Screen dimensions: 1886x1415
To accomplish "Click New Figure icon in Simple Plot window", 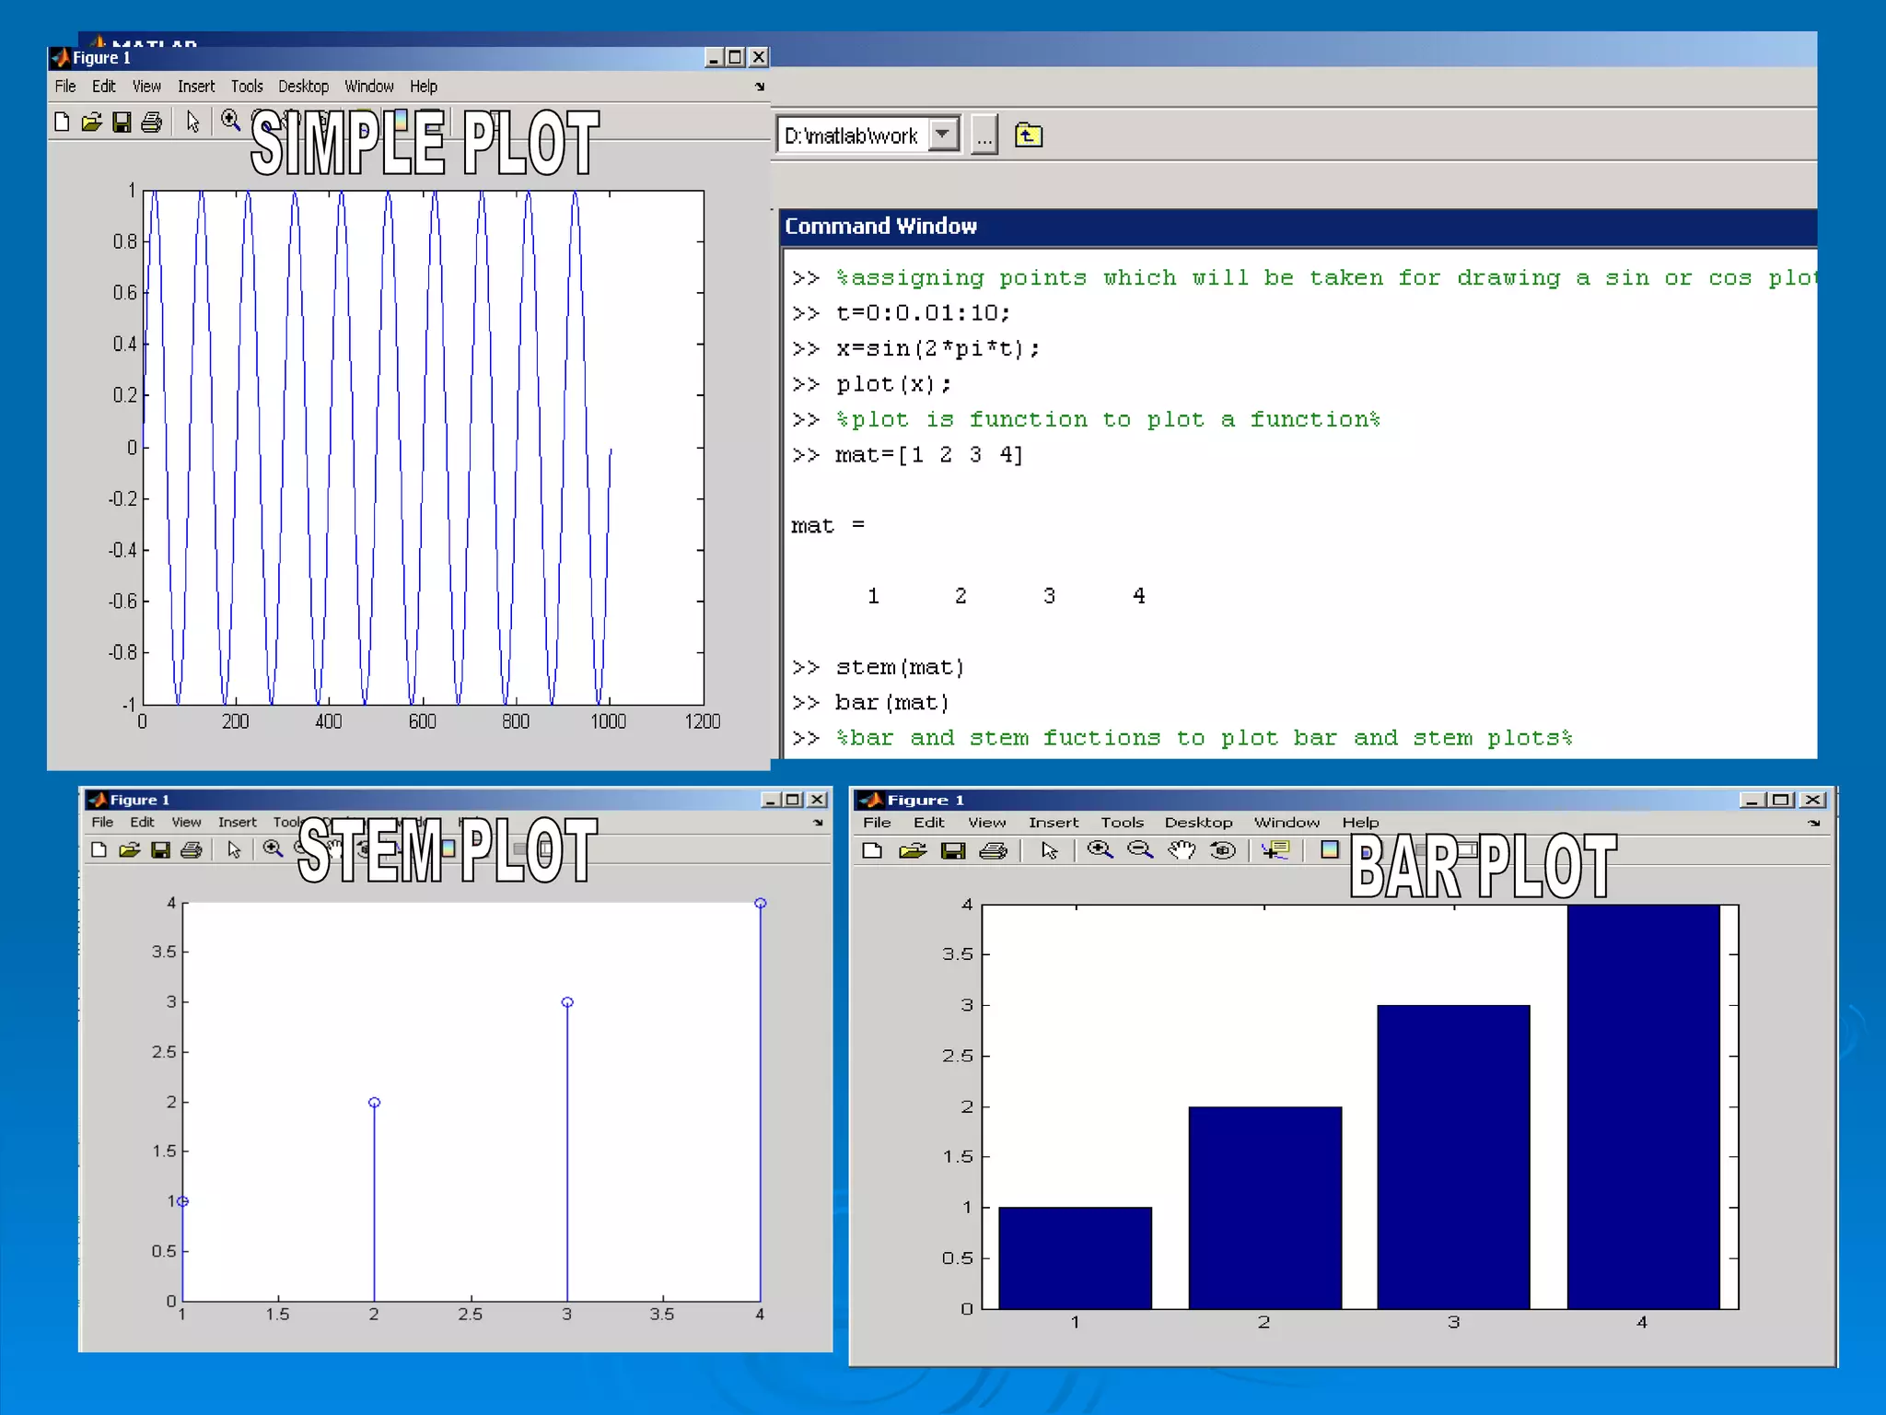I will tap(62, 122).
